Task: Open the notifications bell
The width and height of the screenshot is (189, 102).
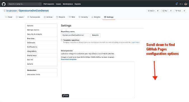Action: click(x=177, y=4)
